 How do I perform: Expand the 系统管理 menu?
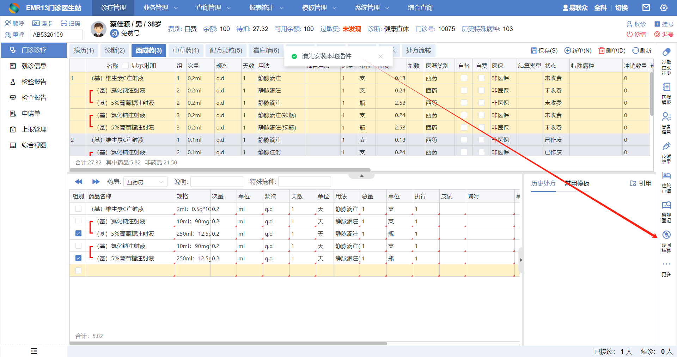point(372,8)
